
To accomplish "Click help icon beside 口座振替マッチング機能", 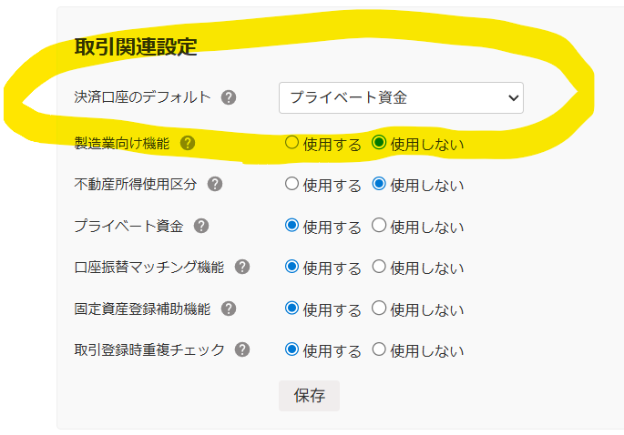I will pos(242,267).
